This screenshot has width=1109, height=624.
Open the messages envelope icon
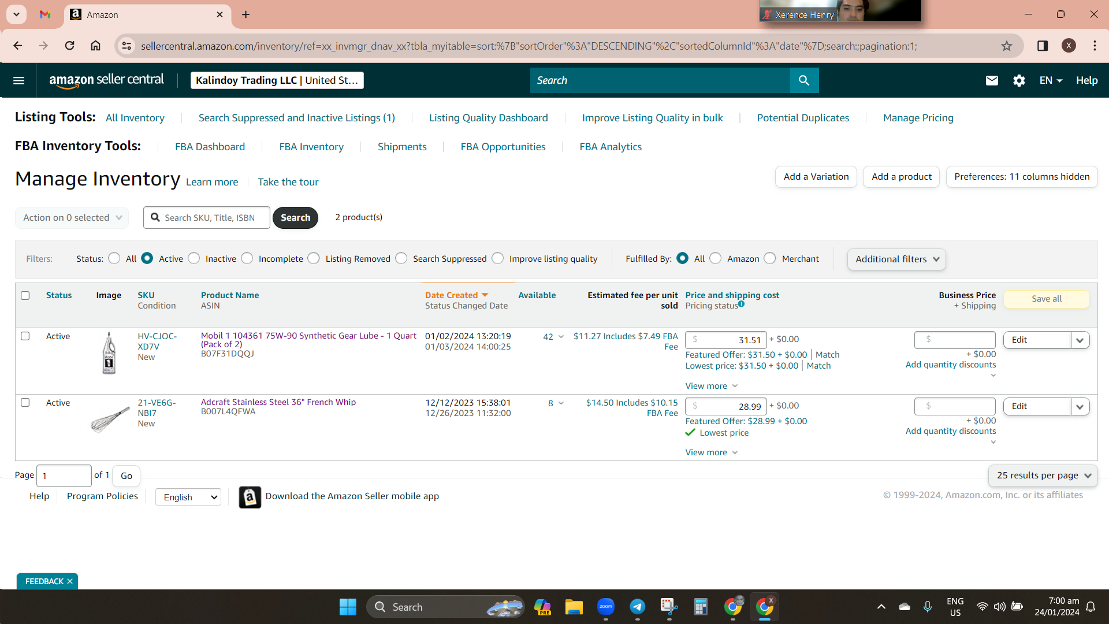point(992,80)
